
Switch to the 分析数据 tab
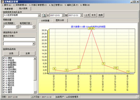[x=45, y=21]
